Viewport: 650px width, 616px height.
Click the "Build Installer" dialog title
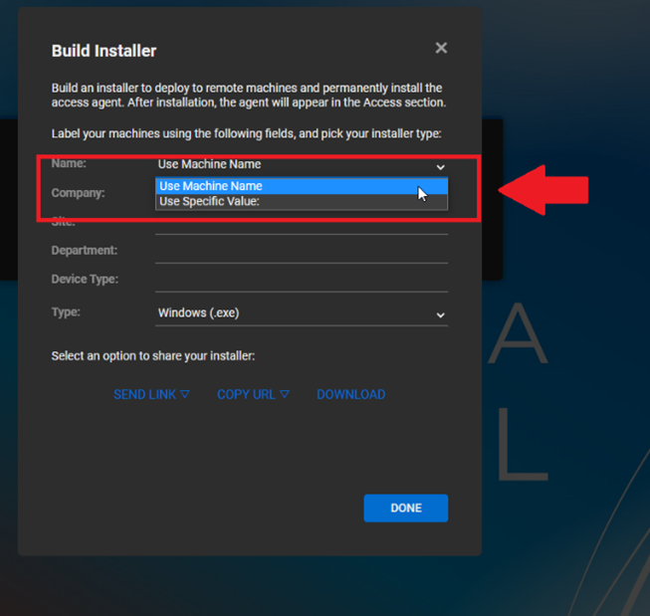click(104, 51)
